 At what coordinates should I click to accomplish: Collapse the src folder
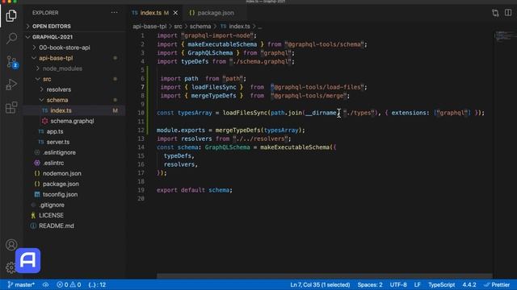pos(47,79)
